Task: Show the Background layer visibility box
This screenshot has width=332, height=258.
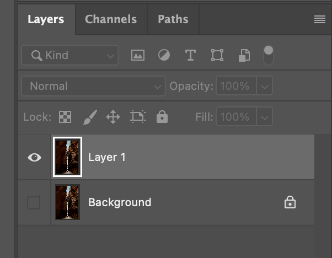Action: 34,202
